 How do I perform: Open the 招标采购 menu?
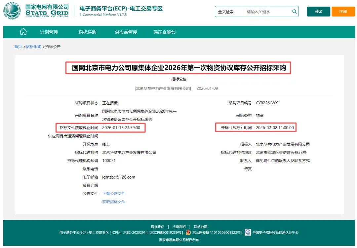tap(87, 32)
